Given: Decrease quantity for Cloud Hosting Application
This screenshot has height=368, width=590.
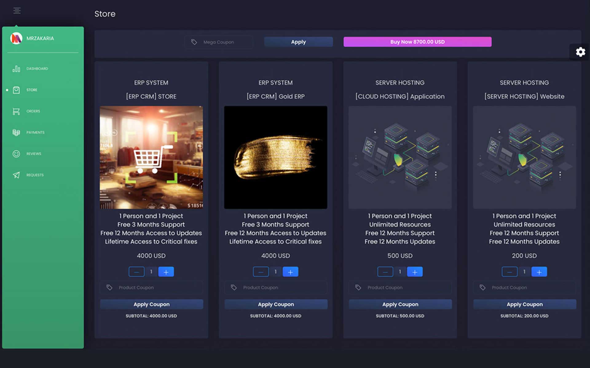Looking at the screenshot, I should click(x=385, y=271).
